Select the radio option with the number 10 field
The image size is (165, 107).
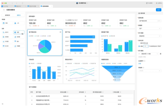[x=139, y=46]
